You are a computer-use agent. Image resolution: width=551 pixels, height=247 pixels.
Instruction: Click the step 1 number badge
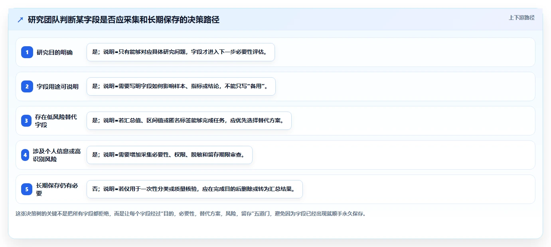pos(27,52)
